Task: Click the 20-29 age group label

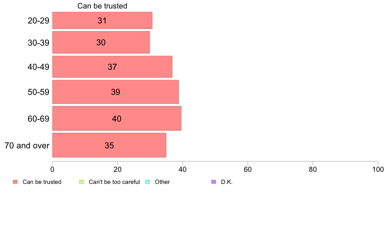Action: [x=38, y=21]
